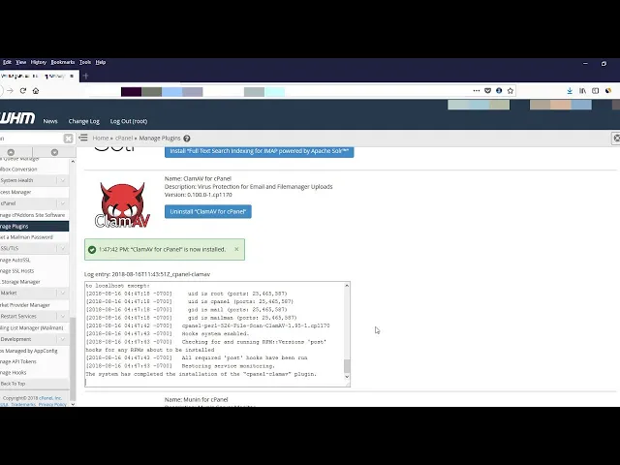Open Manage Plugins in sidebar
The width and height of the screenshot is (620, 465).
pyautogui.click(x=35, y=226)
